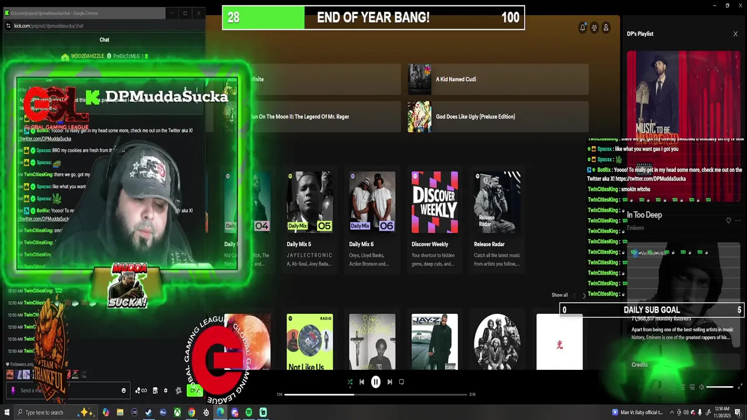Click Type here to search box
747x420 pixels.
[55, 412]
